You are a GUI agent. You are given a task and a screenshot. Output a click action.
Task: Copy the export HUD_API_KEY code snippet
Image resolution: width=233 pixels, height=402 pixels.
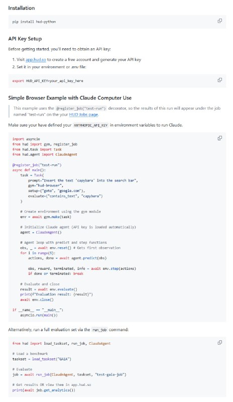(x=219, y=80)
